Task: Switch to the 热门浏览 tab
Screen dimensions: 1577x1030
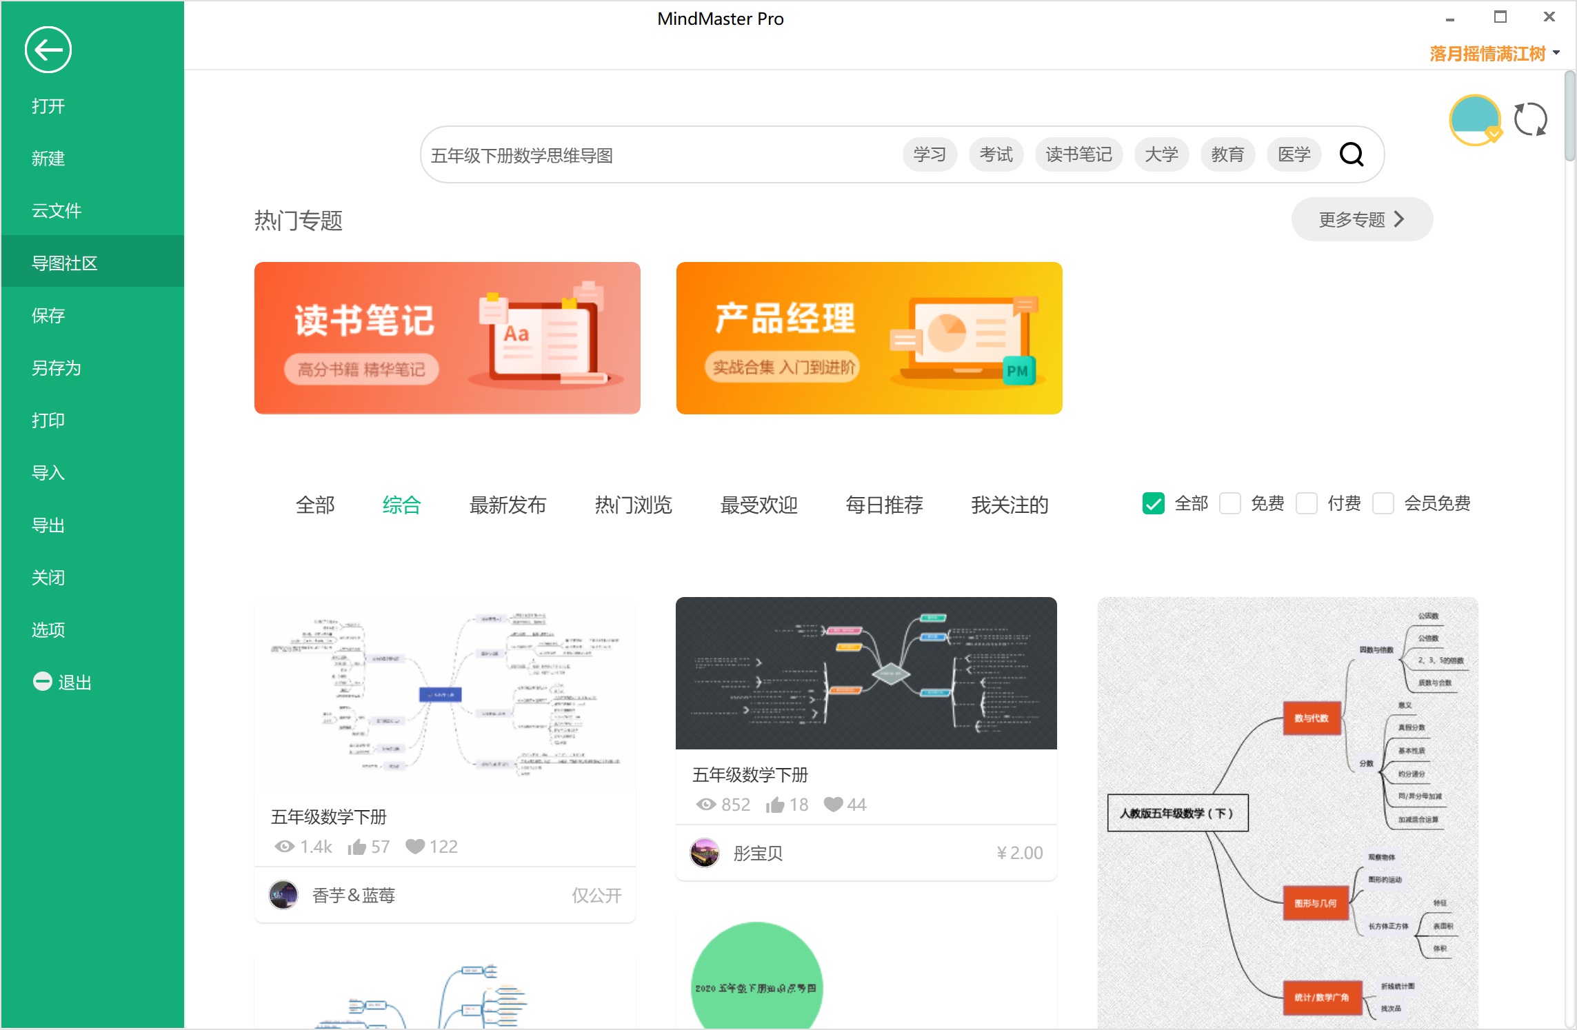Action: coord(633,505)
